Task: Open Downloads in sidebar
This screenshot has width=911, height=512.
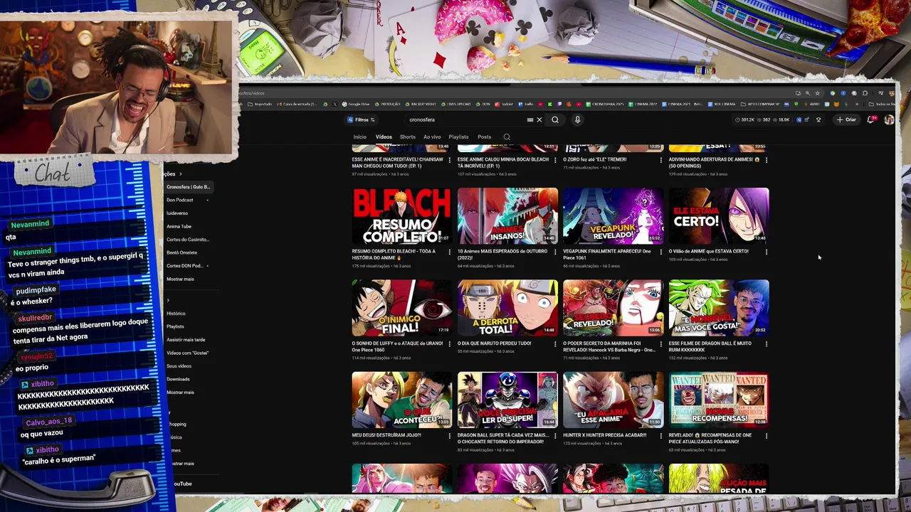Action: 178,379
